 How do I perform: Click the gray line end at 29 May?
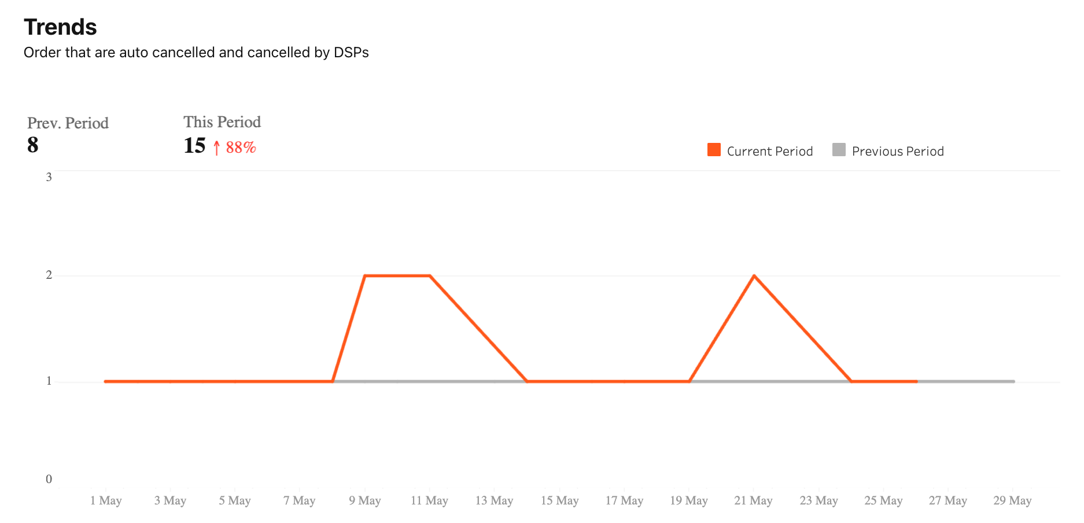click(1013, 381)
